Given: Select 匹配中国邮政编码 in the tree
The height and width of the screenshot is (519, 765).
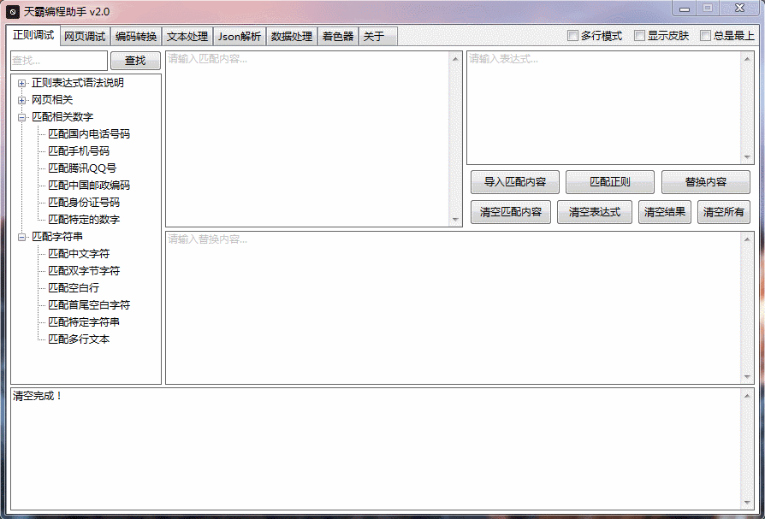Looking at the screenshot, I should click(89, 186).
